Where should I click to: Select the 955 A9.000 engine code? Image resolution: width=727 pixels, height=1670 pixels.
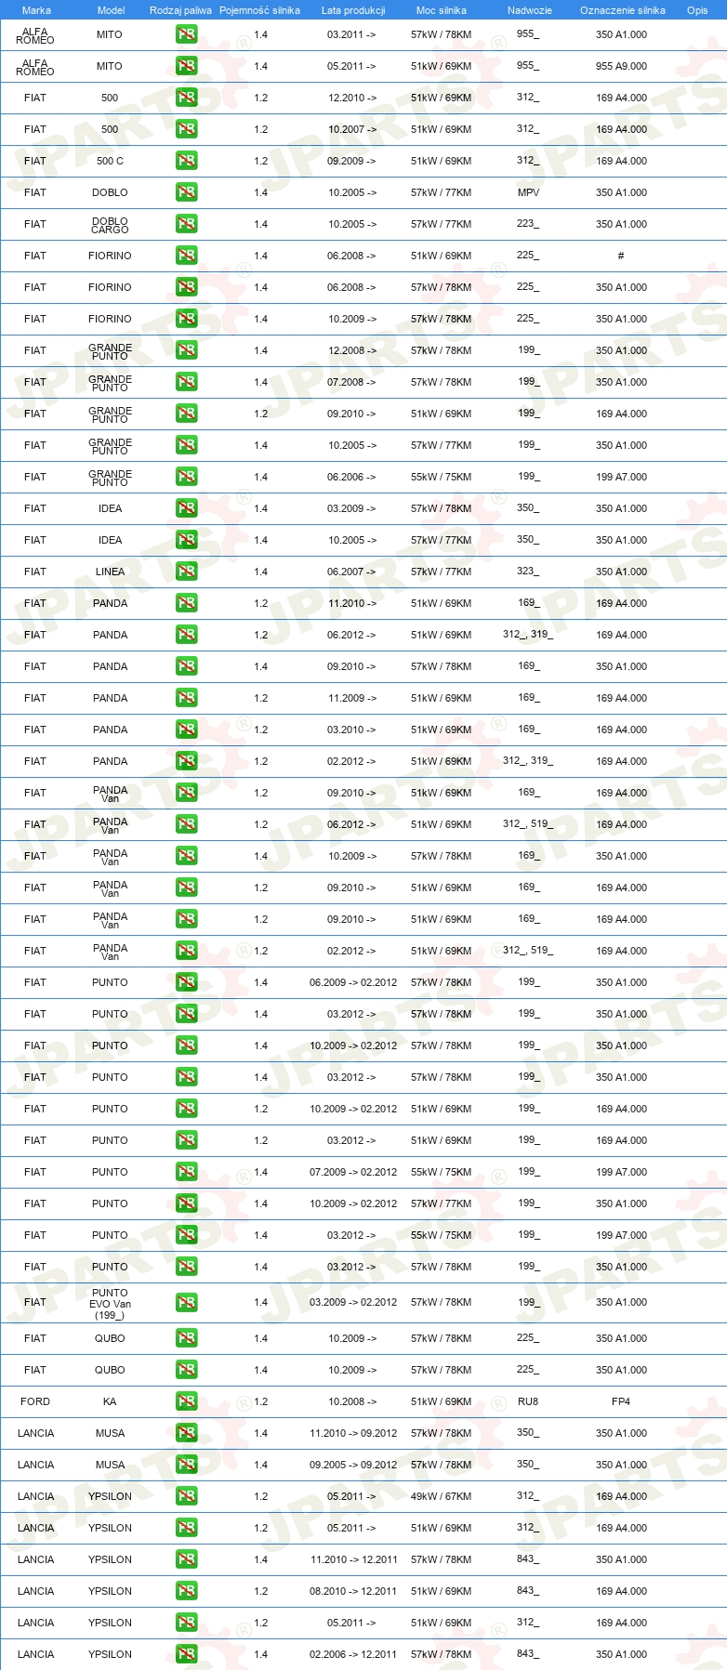(x=621, y=66)
